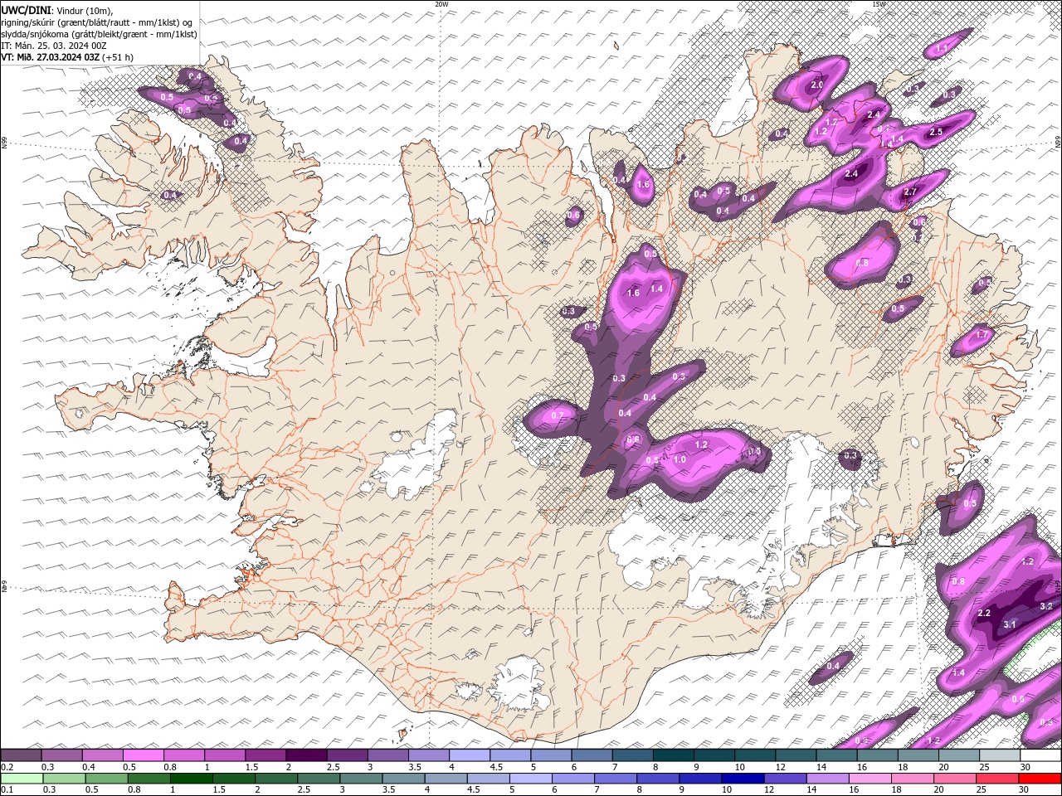
Task: Pick the top-row legend swatch labeled 0.4
Action: [102, 755]
